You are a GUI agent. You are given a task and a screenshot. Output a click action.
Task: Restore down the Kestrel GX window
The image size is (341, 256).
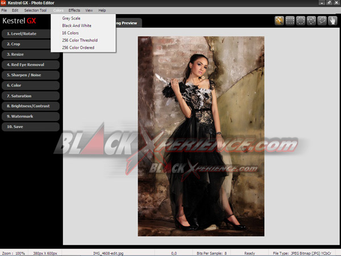tap(329, 3)
